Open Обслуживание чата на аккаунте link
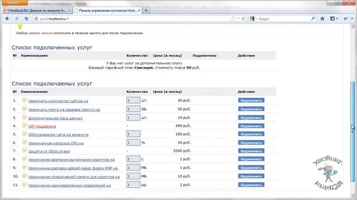This screenshot has height=200, width=357. [58, 134]
